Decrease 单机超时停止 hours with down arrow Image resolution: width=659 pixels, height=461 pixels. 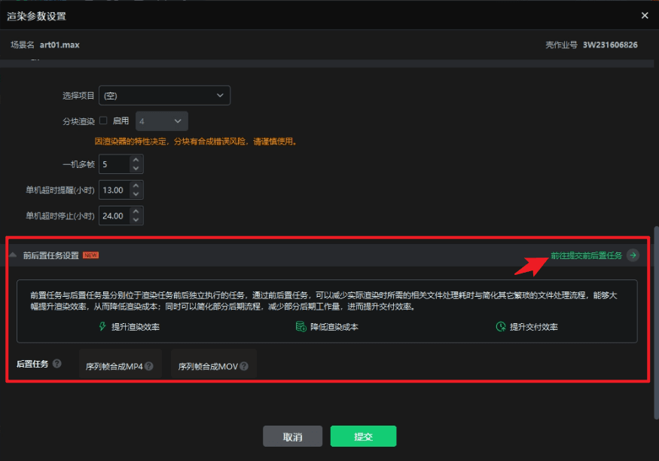click(x=136, y=220)
